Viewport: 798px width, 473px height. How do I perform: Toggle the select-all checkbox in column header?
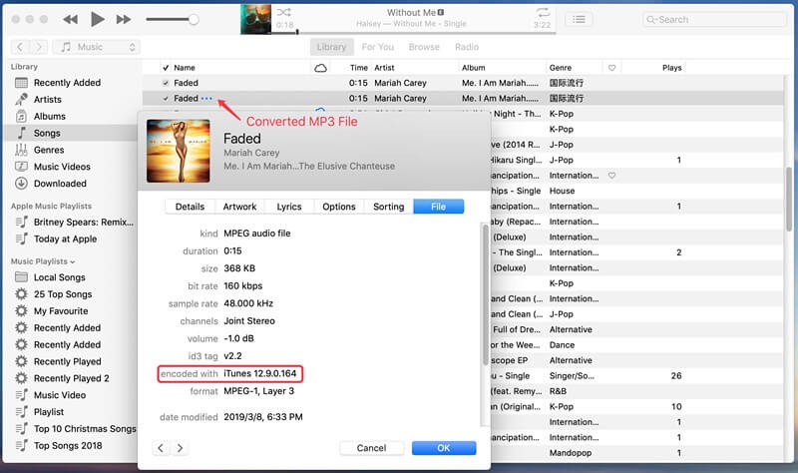tap(166, 68)
